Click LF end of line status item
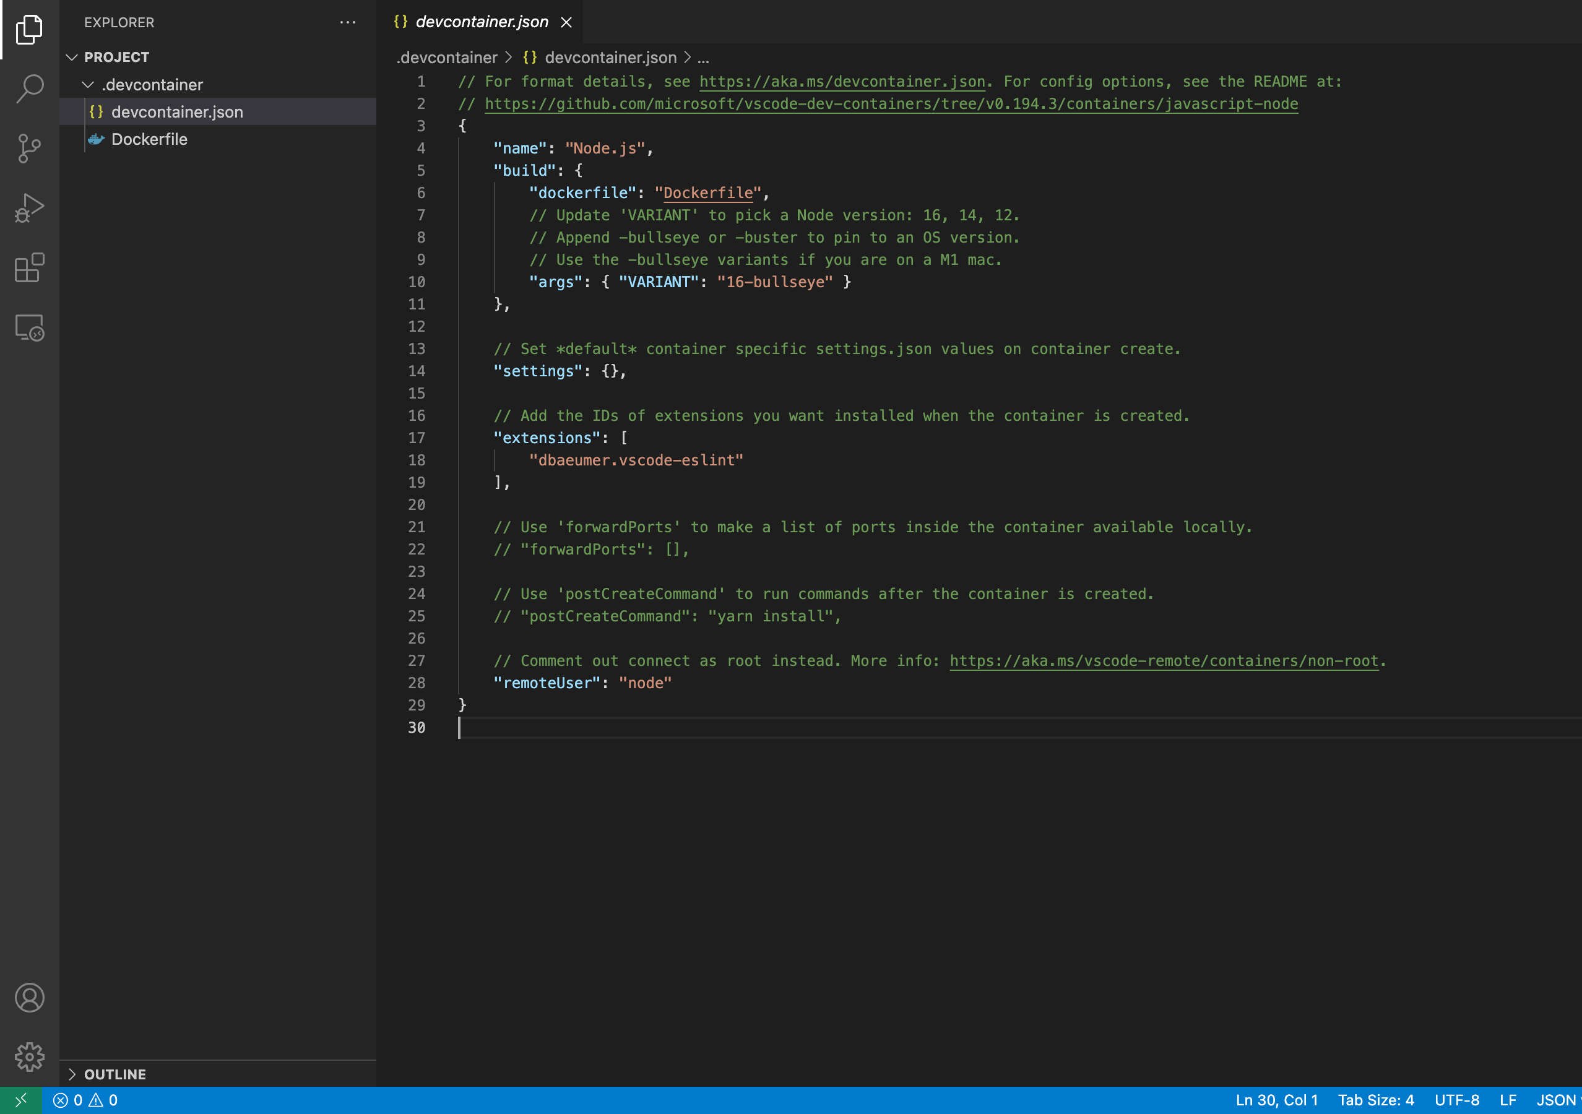 coord(1508,1100)
